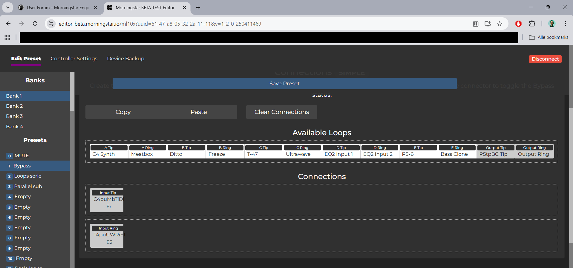The width and height of the screenshot is (573, 268).
Task: Click Clear Connections
Action: 282,112
